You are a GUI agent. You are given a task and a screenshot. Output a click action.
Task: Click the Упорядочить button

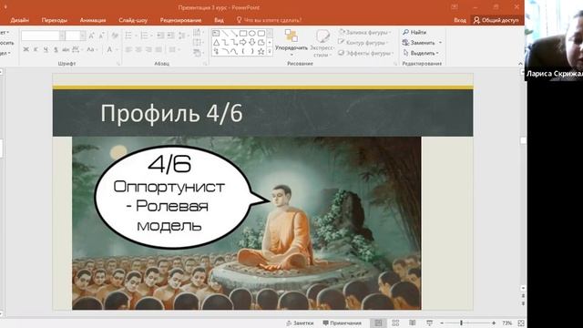[291, 43]
